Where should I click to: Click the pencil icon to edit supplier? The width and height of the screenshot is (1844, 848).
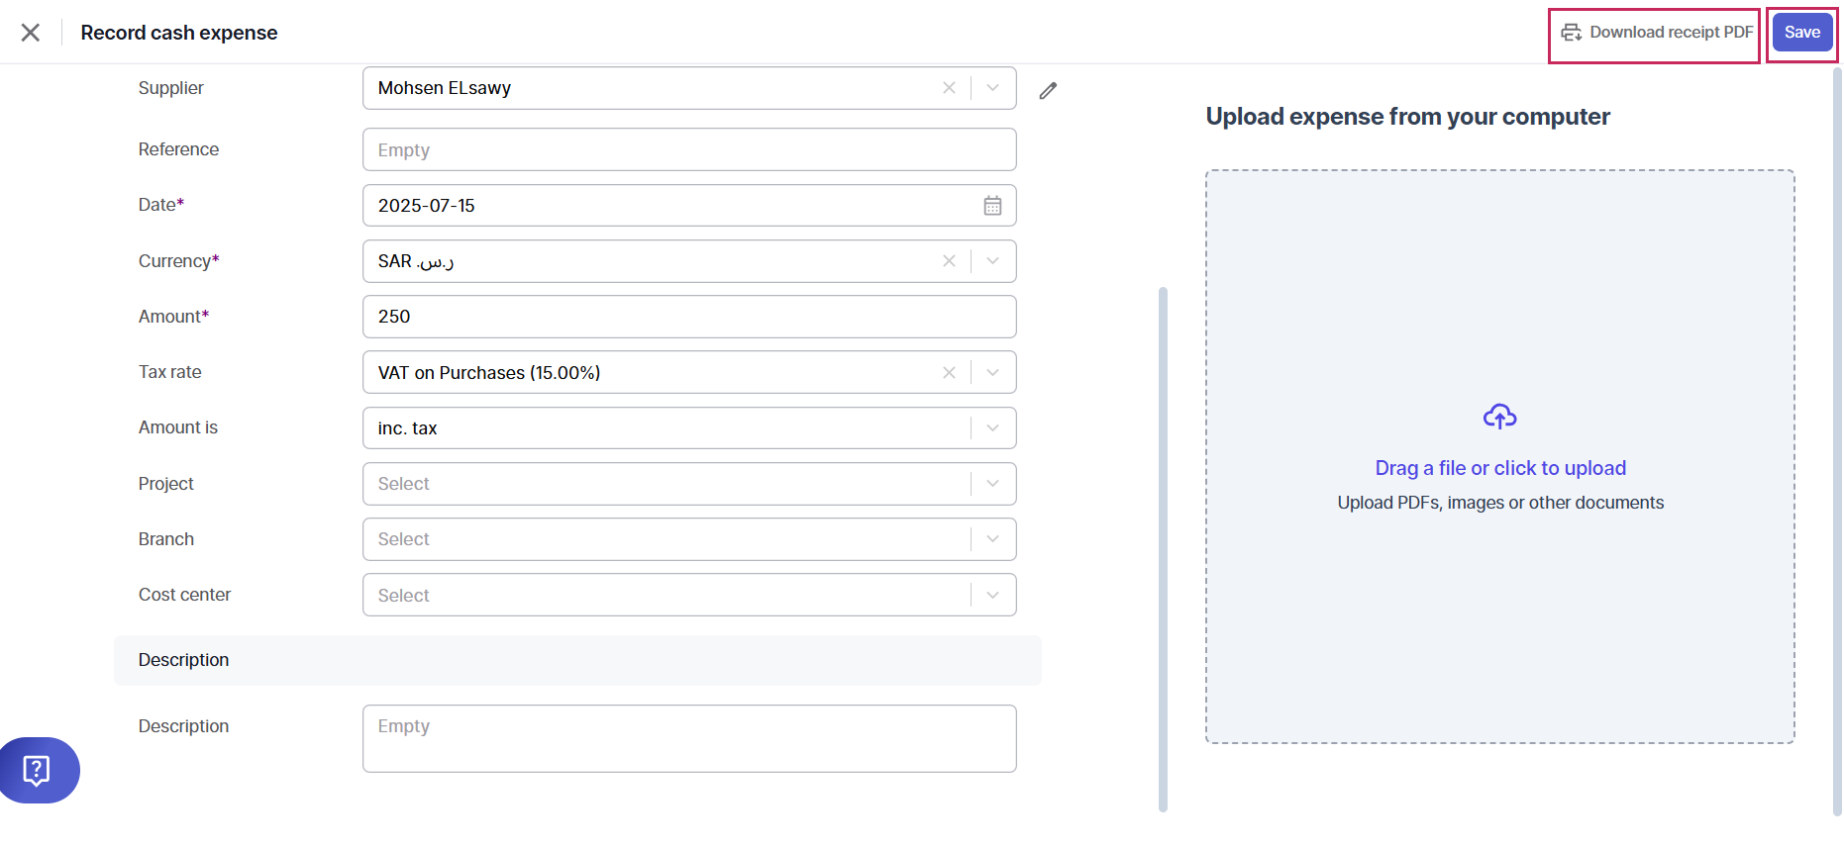point(1048,91)
